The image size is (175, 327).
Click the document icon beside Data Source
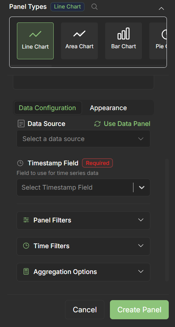[21, 124]
